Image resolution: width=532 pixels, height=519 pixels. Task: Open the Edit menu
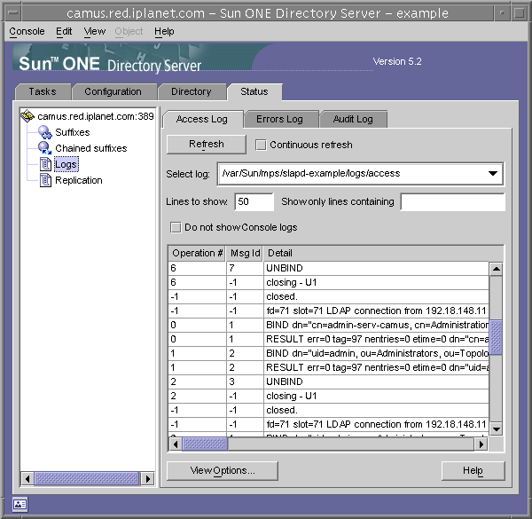[64, 31]
